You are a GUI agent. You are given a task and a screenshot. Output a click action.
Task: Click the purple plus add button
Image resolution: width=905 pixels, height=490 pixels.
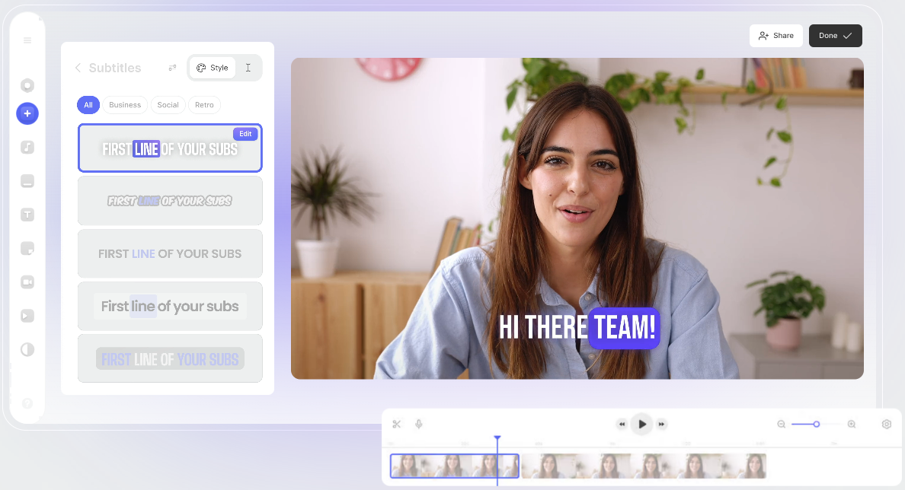click(27, 113)
